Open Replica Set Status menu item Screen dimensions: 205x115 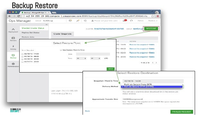click(31, 33)
